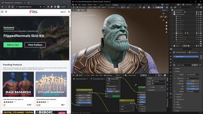Toggle the Use Nodes checkbox
This screenshot has width=203, height=114.
(x=105, y=75)
